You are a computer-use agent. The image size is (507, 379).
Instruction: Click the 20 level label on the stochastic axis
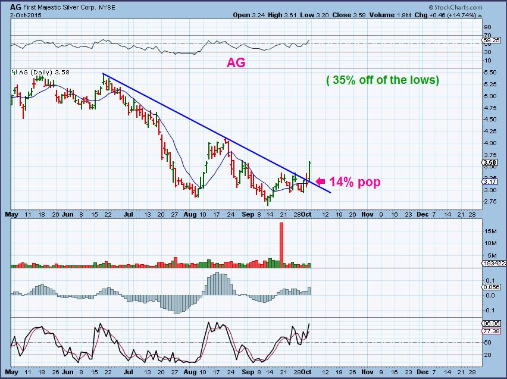pyautogui.click(x=487, y=355)
